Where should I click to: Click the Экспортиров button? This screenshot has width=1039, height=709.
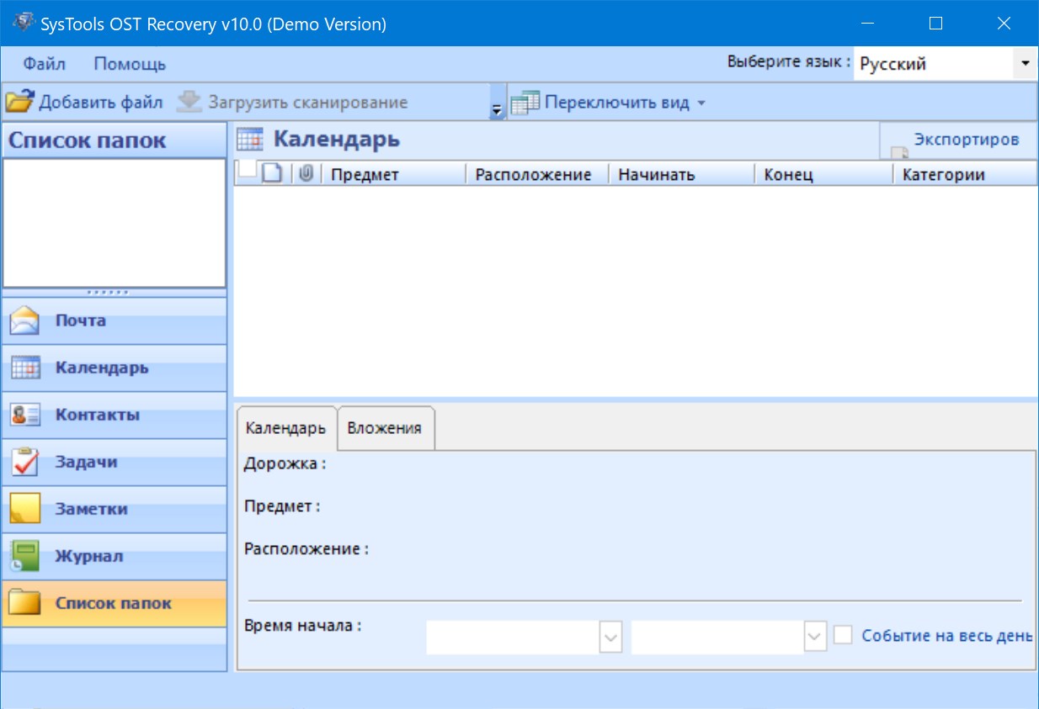pos(958,140)
